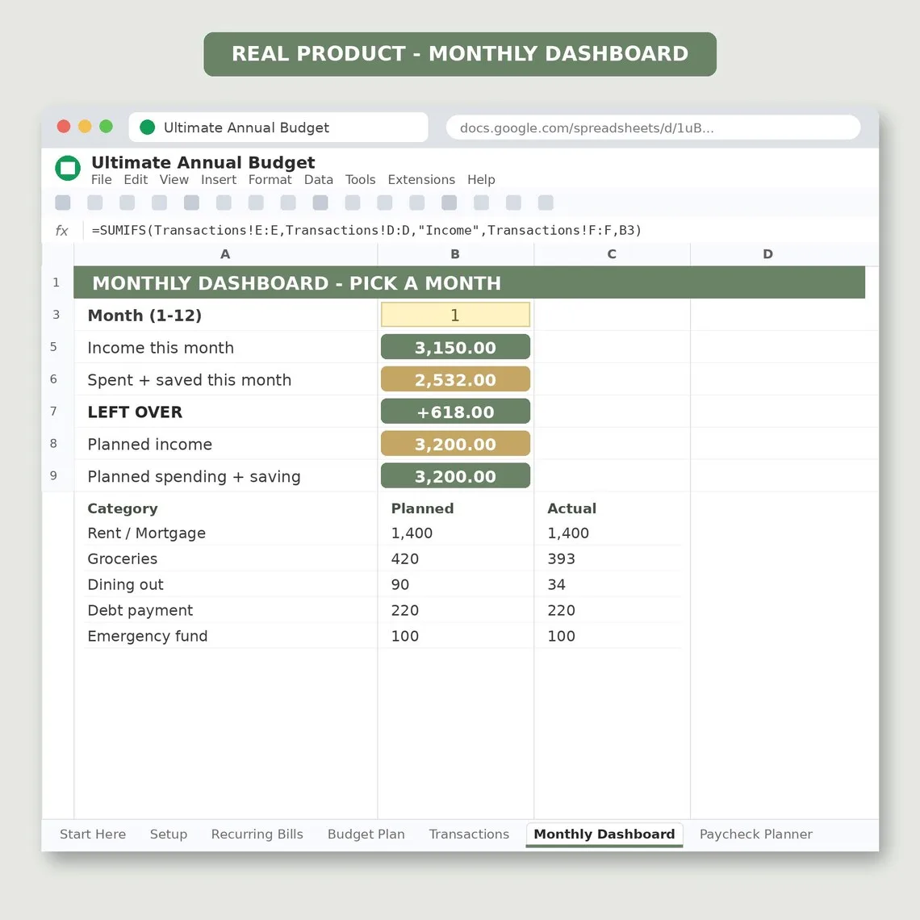Click the Debt payment row label
Screen dimensions: 920x920
pyautogui.click(x=140, y=611)
